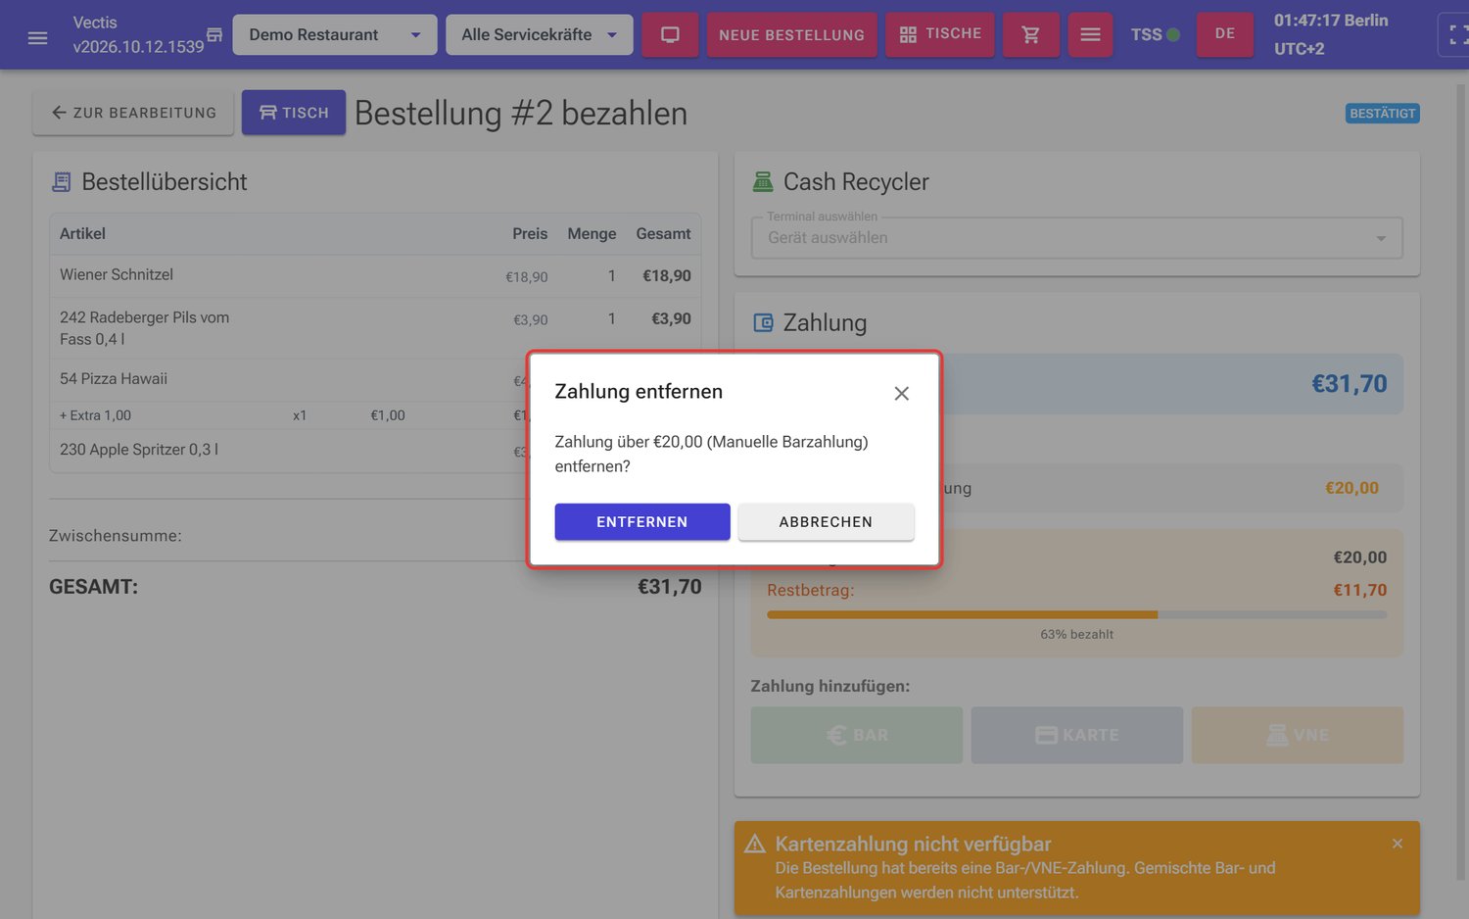Click the Restbetrag €11,70 value
Image resolution: width=1469 pixels, height=919 pixels.
[1359, 590]
